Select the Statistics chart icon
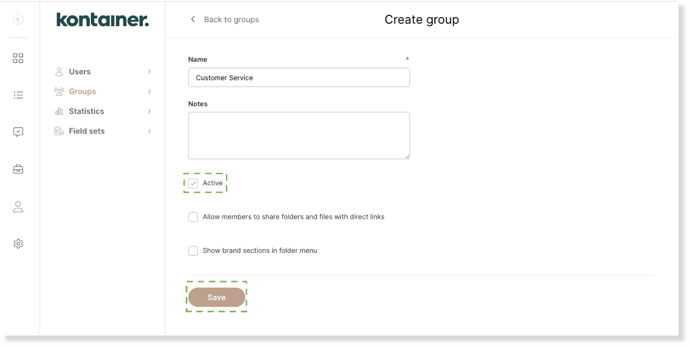Image resolution: width=689 pixels, height=346 pixels. [x=59, y=111]
